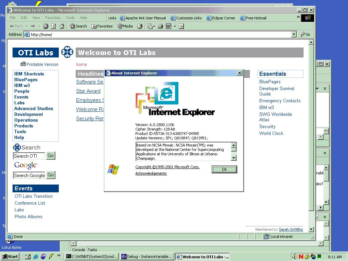Viewport: 348px width, 261px height.
Task: Click the Mail icon in the toolbar
Action: (x=150, y=26)
